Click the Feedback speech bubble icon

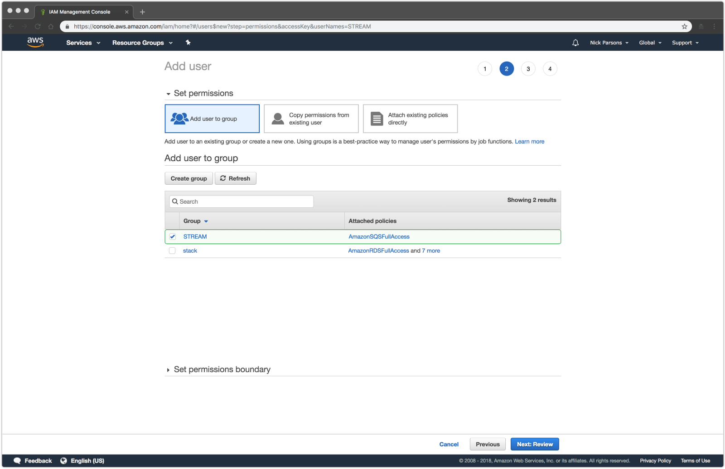pyautogui.click(x=17, y=461)
